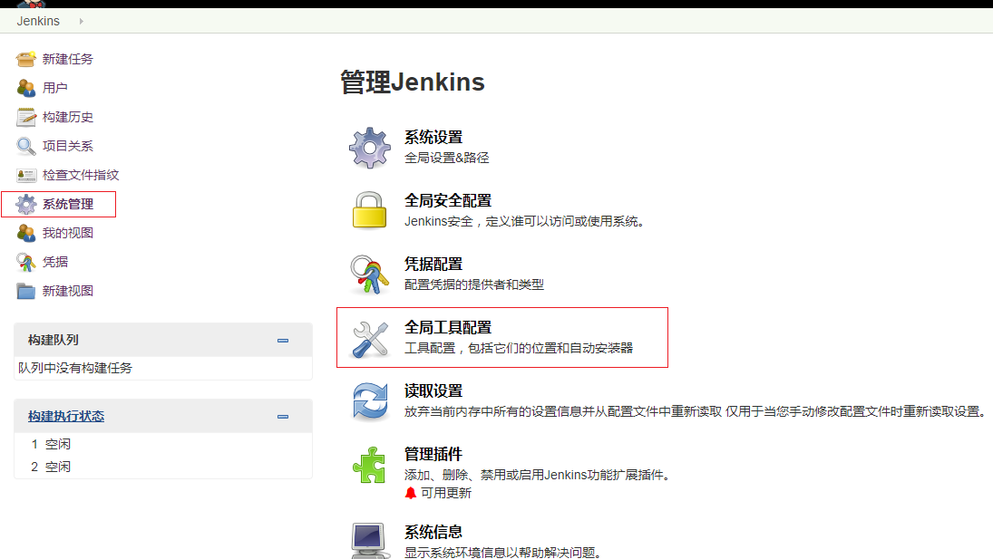Click the red bell 可用更新 icon
Image resolution: width=993 pixels, height=559 pixels.
click(411, 493)
